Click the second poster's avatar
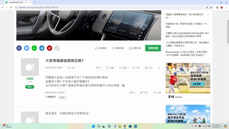The height and width of the screenshot is (129, 229). 30,118
